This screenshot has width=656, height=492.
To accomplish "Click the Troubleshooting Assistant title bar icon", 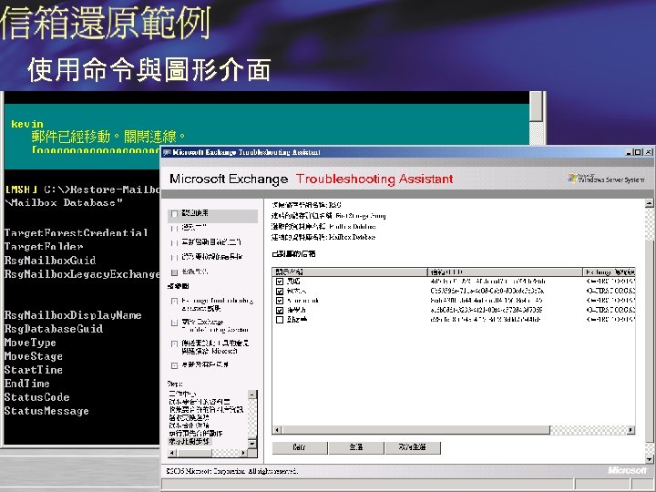I will click(167, 152).
